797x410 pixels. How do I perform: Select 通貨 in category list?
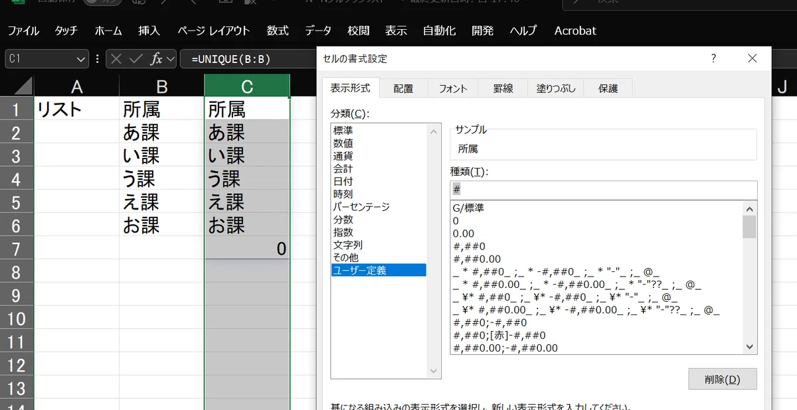coord(379,156)
